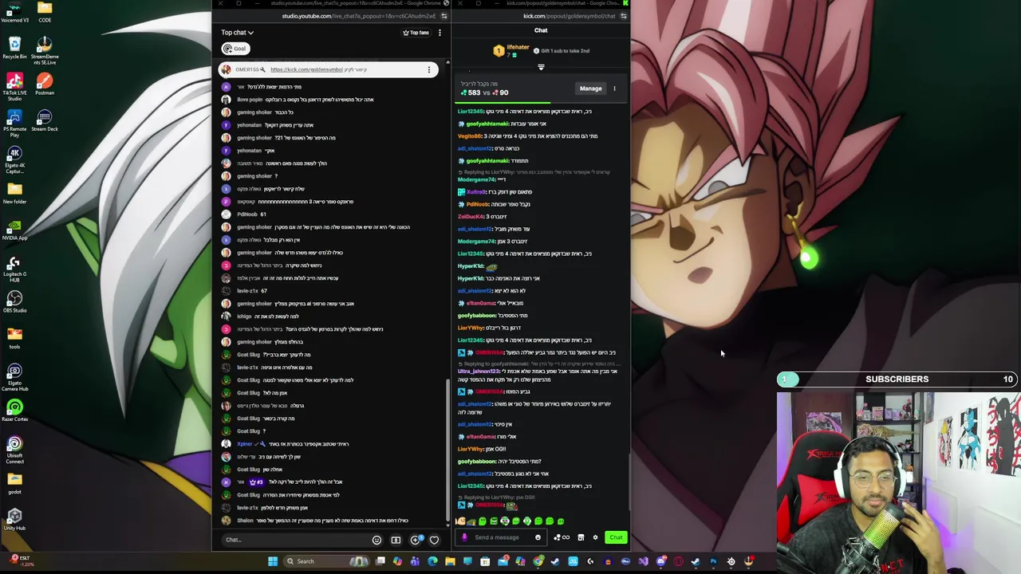Open the Top fans leaderboard
The width and height of the screenshot is (1021, 574).
point(416,33)
